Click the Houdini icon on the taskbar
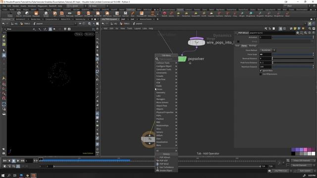Screen dimensions: 317x178 (33, 176)
